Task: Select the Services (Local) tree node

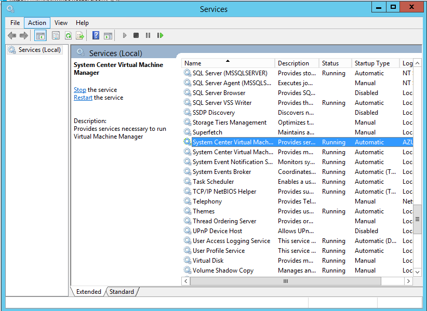Action: (x=34, y=50)
